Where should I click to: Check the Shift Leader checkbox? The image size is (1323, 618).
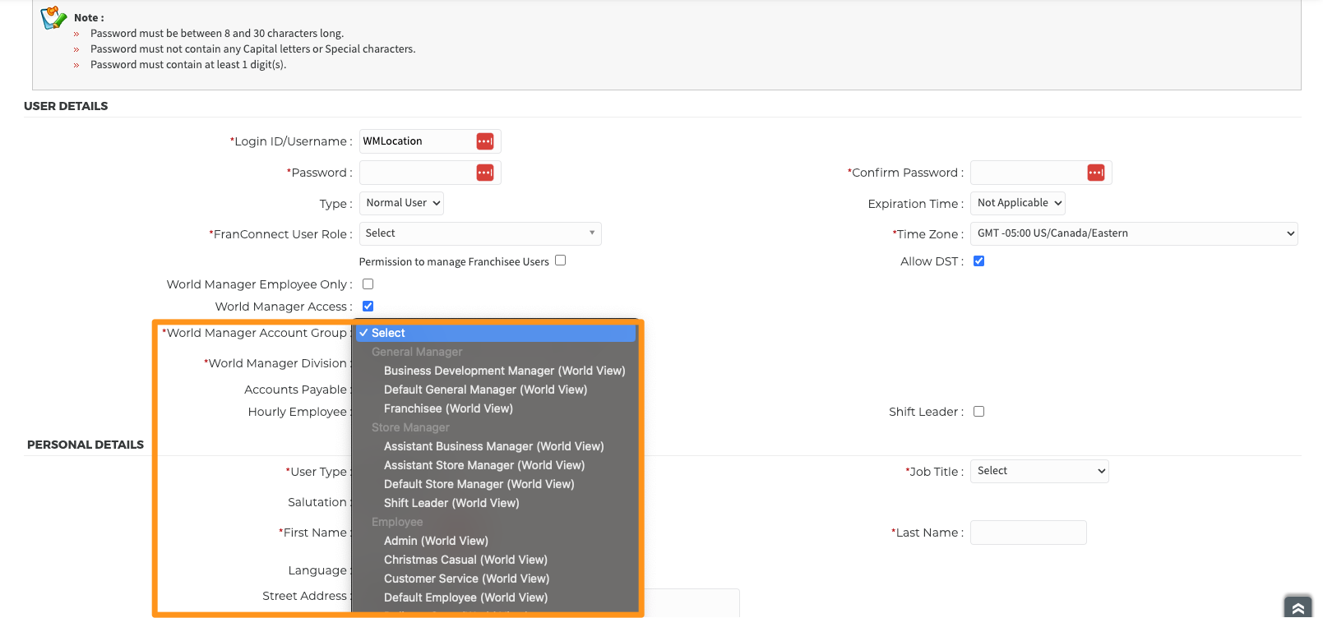point(979,412)
